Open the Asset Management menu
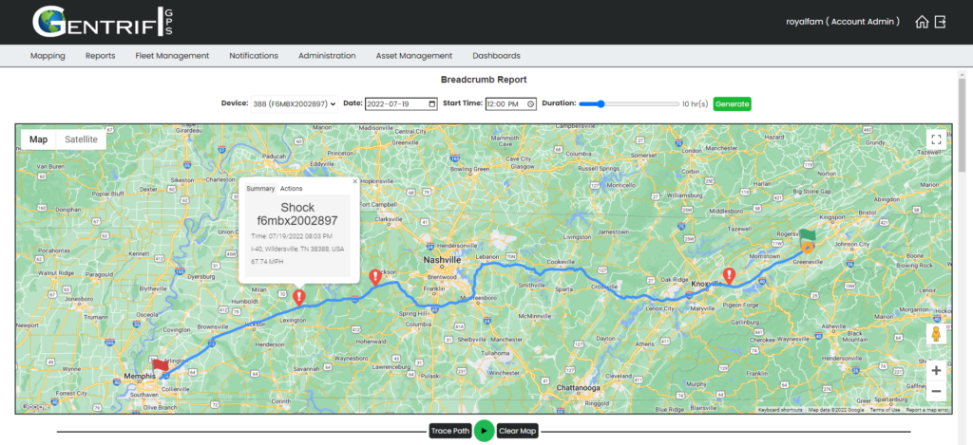 point(414,56)
